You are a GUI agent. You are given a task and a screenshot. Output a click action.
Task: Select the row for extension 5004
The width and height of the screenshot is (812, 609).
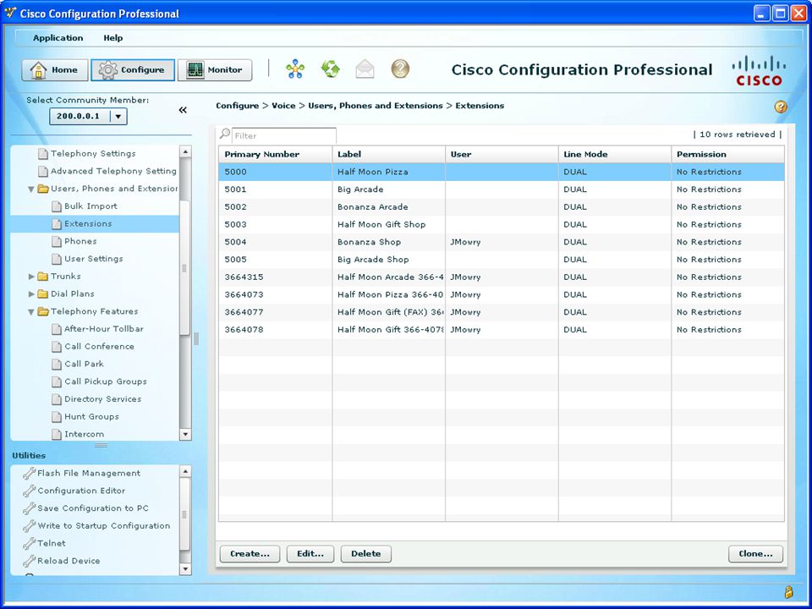[x=502, y=242]
